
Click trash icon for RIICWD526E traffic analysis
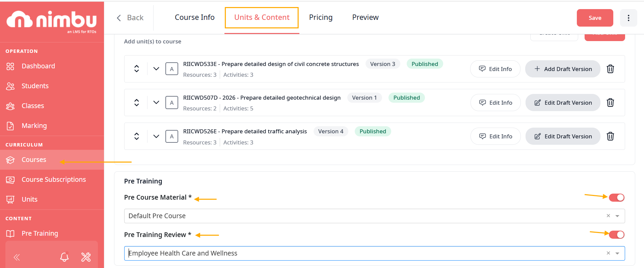(610, 136)
